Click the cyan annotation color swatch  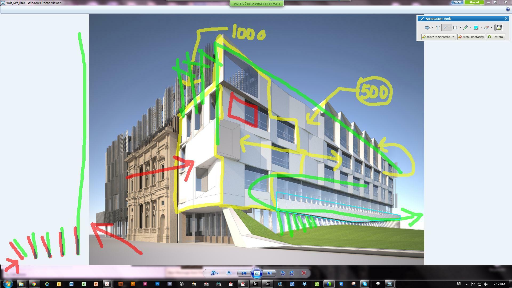coord(476,27)
